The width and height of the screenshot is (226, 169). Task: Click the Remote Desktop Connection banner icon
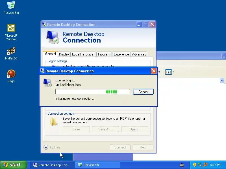53,37
